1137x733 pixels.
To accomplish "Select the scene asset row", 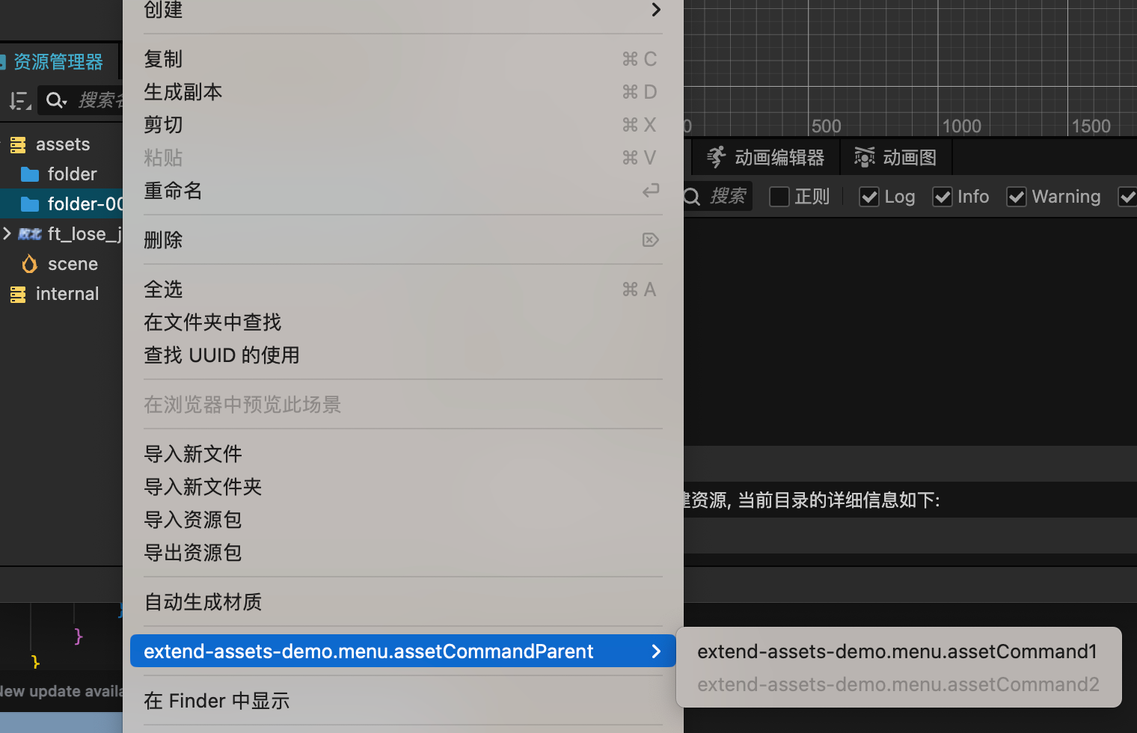I will click(x=61, y=264).
